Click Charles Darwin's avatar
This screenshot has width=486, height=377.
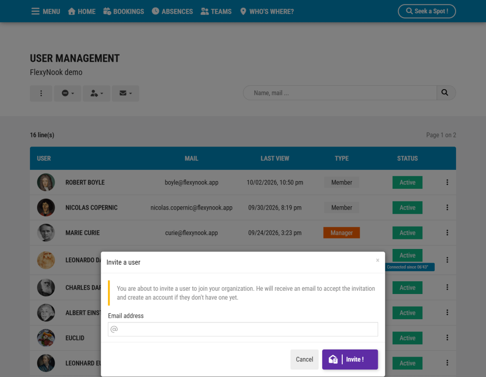click(46, 287)
